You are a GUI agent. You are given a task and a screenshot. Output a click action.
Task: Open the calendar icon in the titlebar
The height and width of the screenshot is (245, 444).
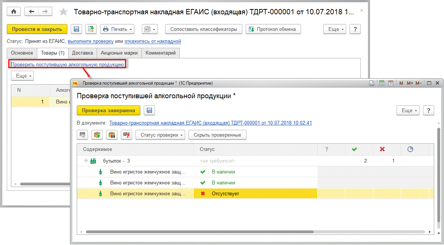tap(391, 83)
